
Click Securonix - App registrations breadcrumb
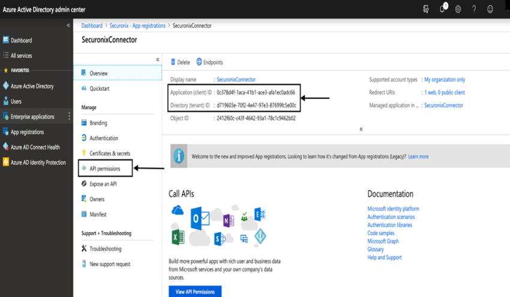(x=137, y=26)
